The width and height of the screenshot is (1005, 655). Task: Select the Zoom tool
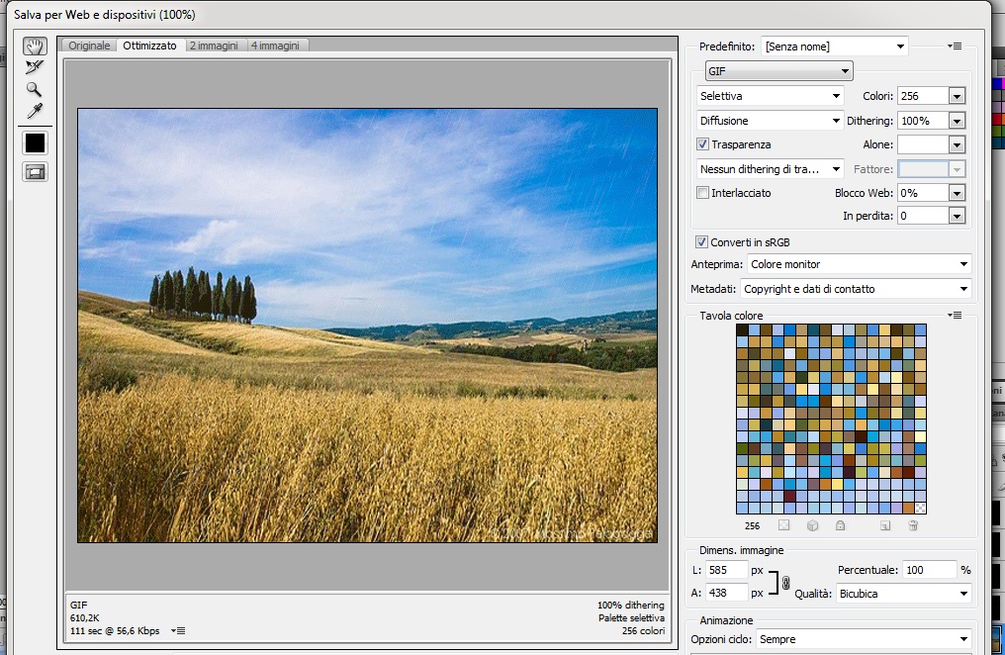(x=34, y=90)
